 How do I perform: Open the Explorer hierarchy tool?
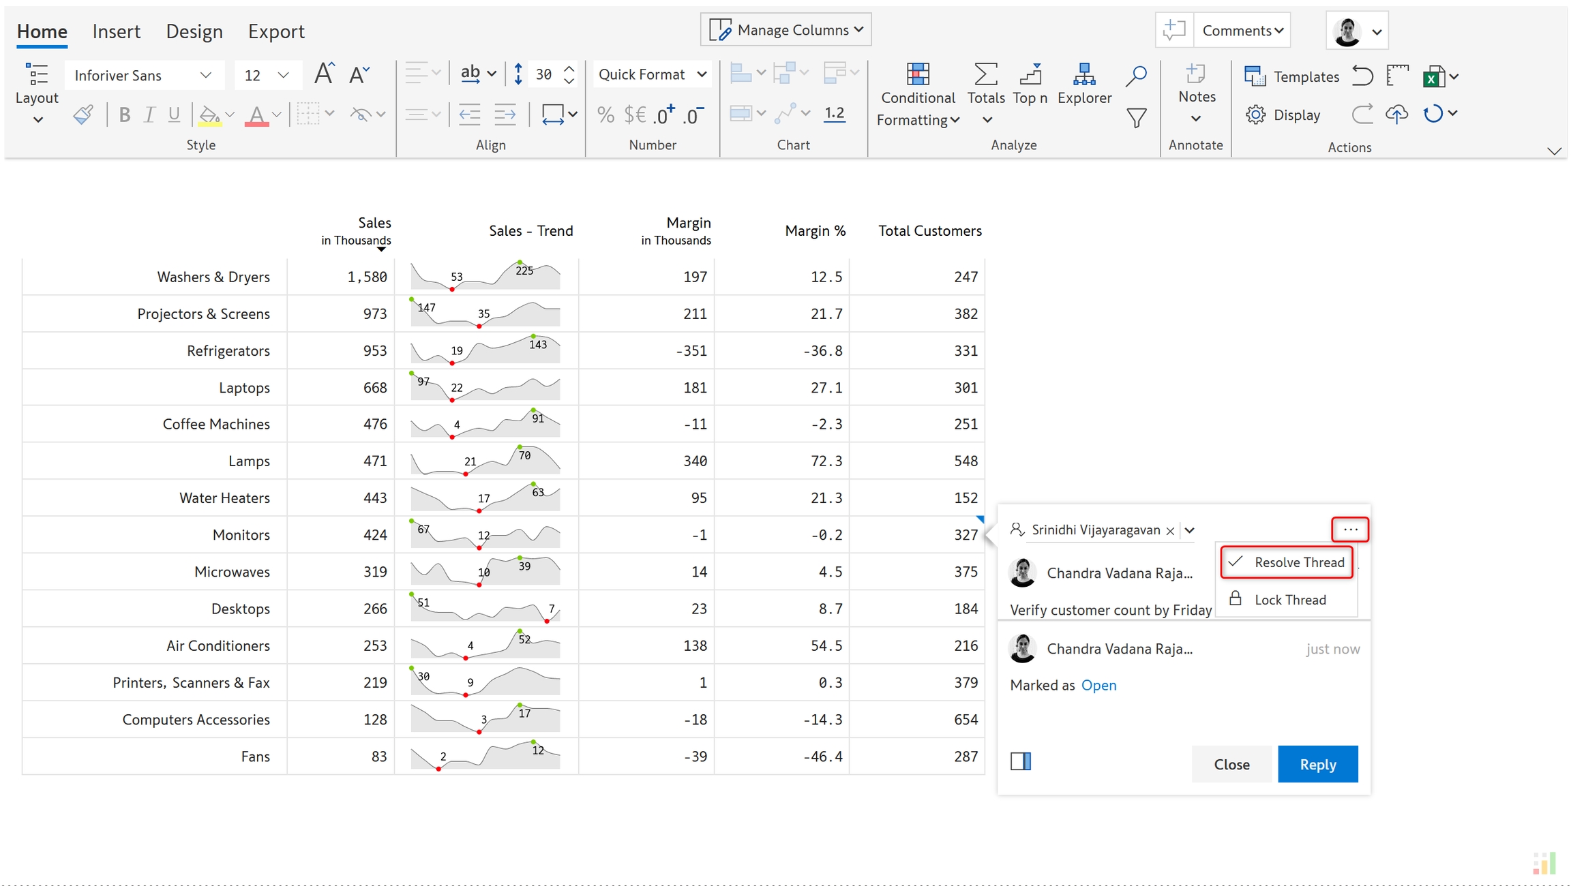tap(1084, 74)
